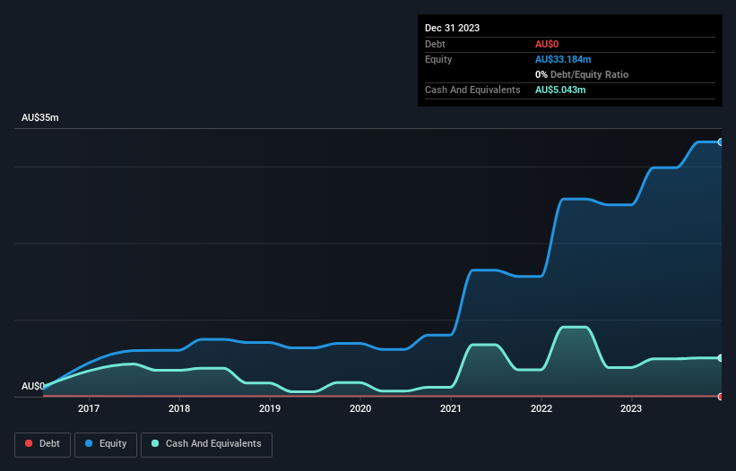Toggle the Debt series legend button
Image resolution: width=736 pixels, height=471 pixels.
(42, 444)
